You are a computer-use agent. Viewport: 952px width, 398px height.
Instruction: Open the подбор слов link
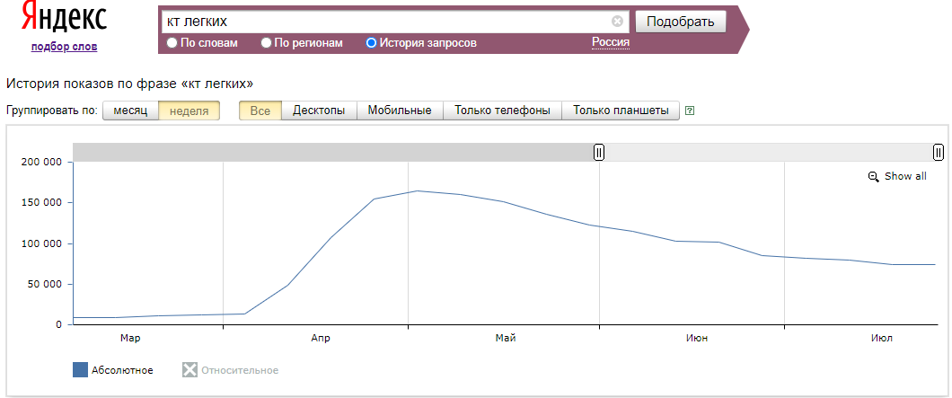64,47
